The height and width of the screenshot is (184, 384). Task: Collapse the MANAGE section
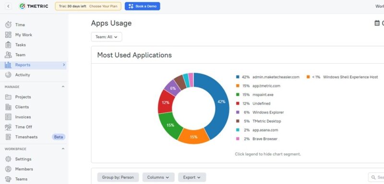pyautogui.click(x=63, y=87)
